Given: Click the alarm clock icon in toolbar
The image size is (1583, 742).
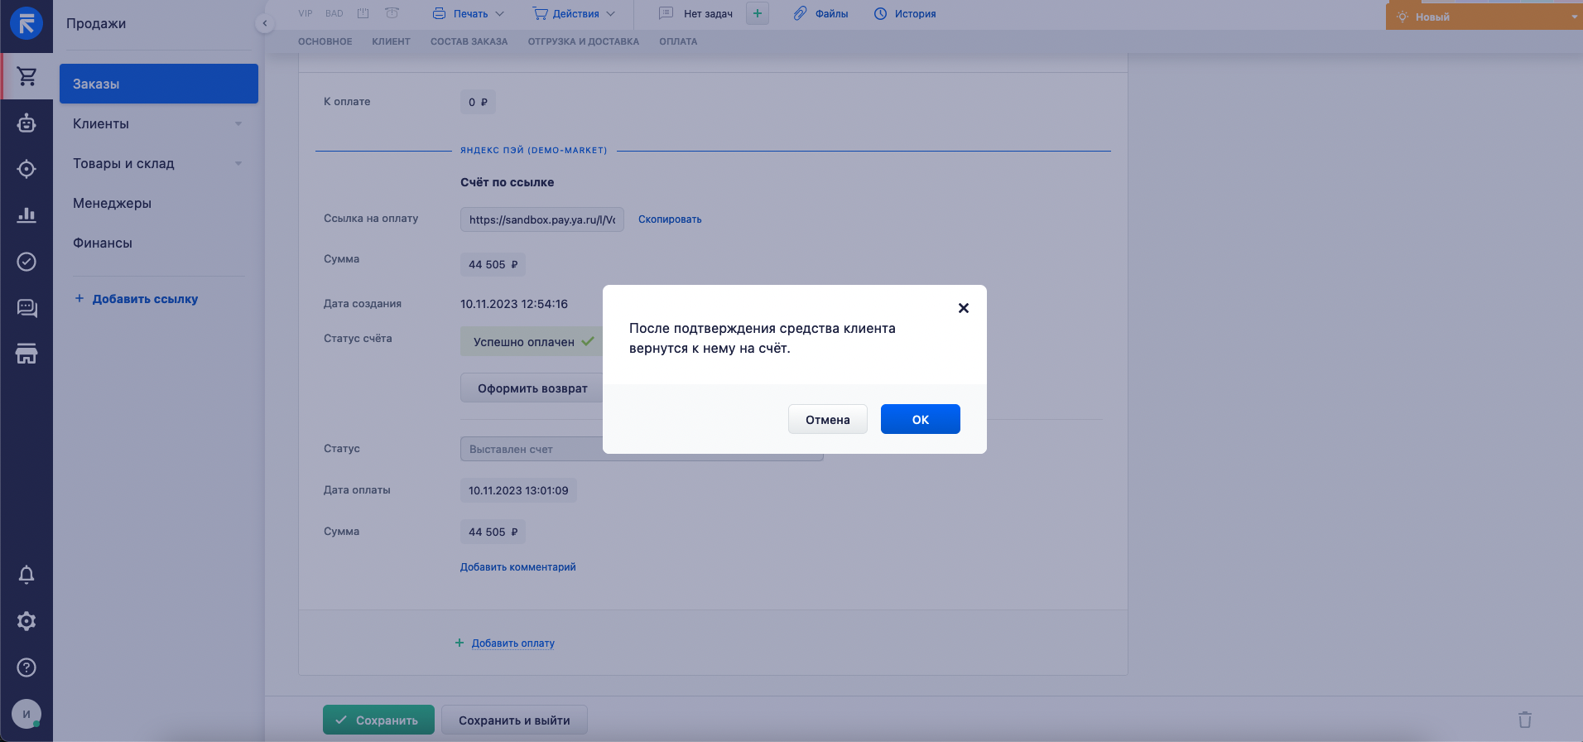Looking at the screenshot, I should 392,13.
